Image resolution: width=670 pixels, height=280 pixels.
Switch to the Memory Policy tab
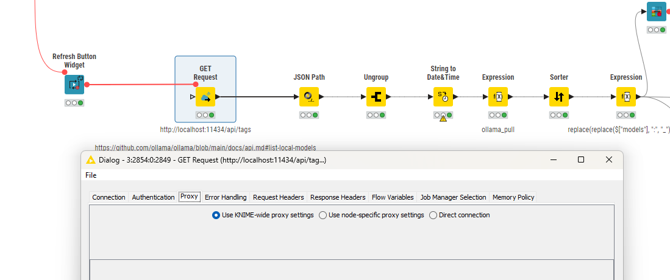(513, 197)
